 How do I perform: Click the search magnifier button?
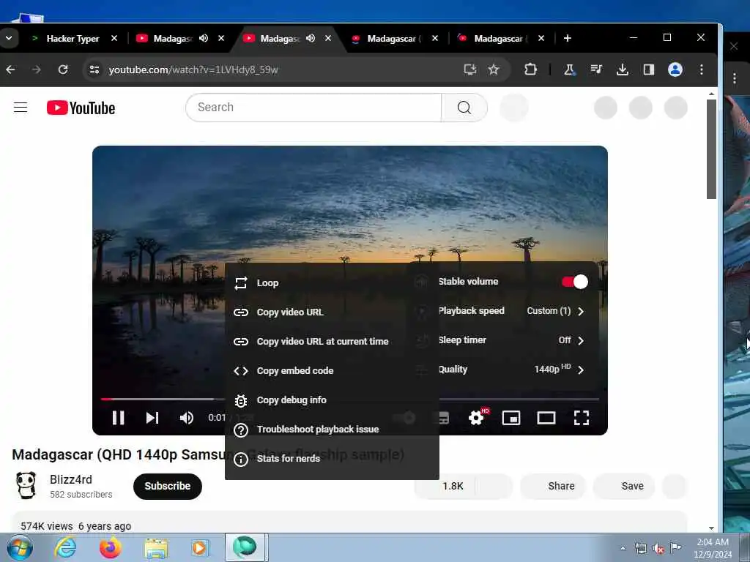[464, 108]
